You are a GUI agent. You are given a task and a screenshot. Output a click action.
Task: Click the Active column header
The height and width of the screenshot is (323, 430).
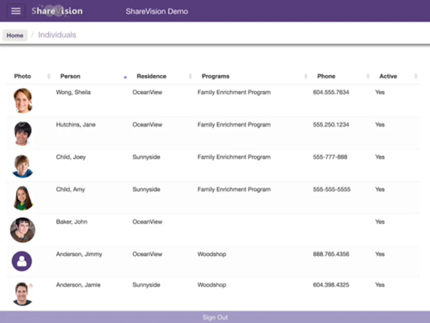388,76
